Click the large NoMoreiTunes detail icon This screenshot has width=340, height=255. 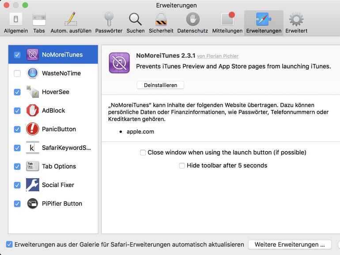119,63
